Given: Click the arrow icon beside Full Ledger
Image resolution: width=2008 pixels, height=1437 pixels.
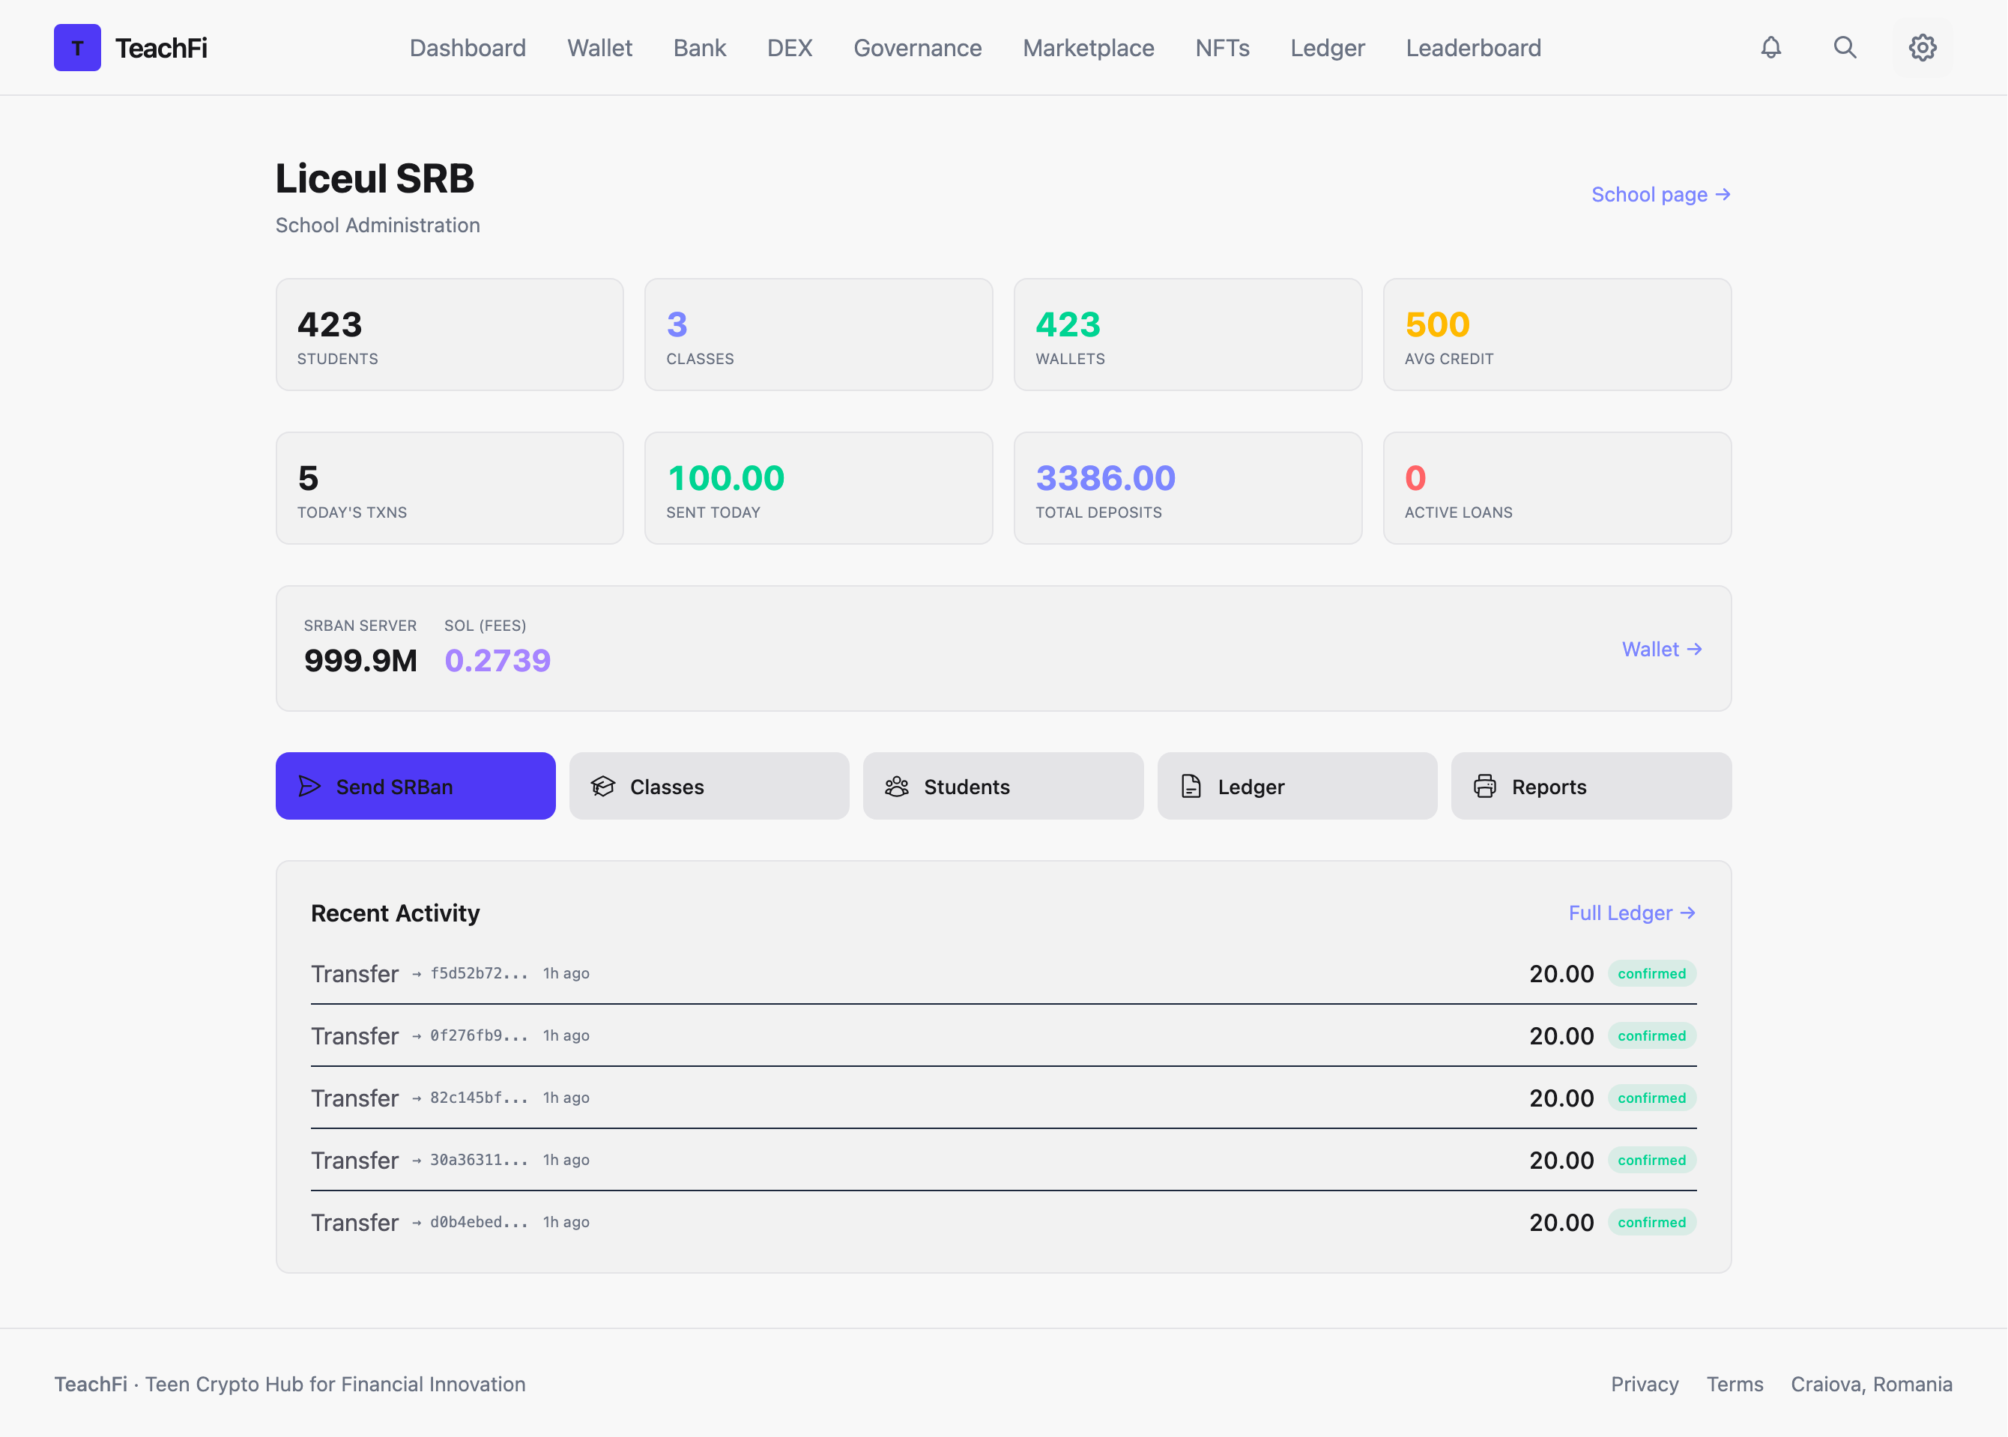Looking at the screenshot, I should coord(1689,913).
